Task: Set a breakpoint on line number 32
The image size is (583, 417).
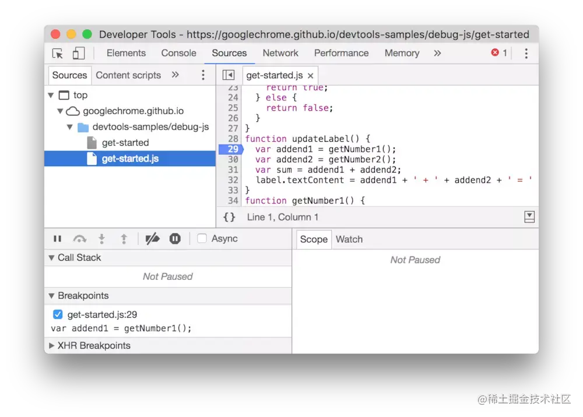Action: pos(233,180)
